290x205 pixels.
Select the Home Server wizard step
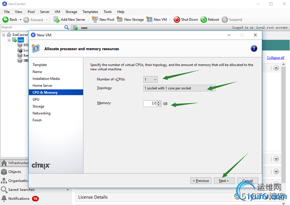coord(42,86)
